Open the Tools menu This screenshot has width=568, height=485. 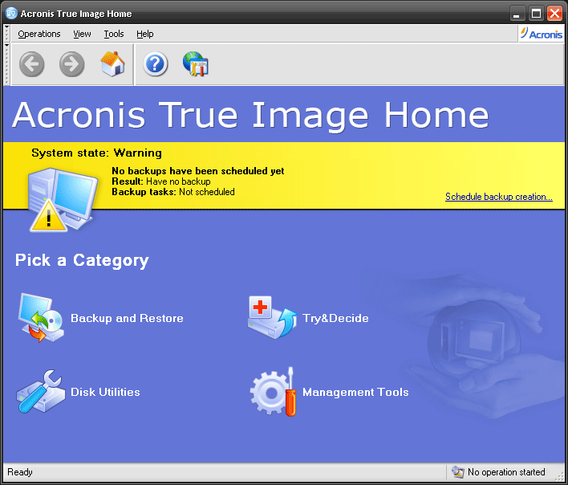pyautogui.click(x=114, y=34)
